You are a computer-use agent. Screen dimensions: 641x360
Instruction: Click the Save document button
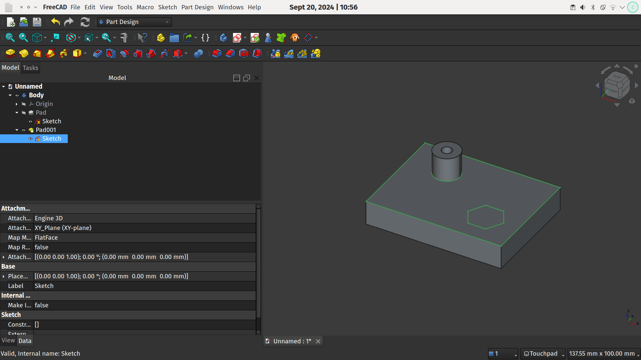37,22
